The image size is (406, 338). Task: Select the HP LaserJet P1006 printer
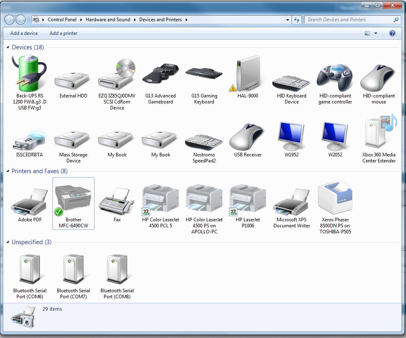point(248,206)
